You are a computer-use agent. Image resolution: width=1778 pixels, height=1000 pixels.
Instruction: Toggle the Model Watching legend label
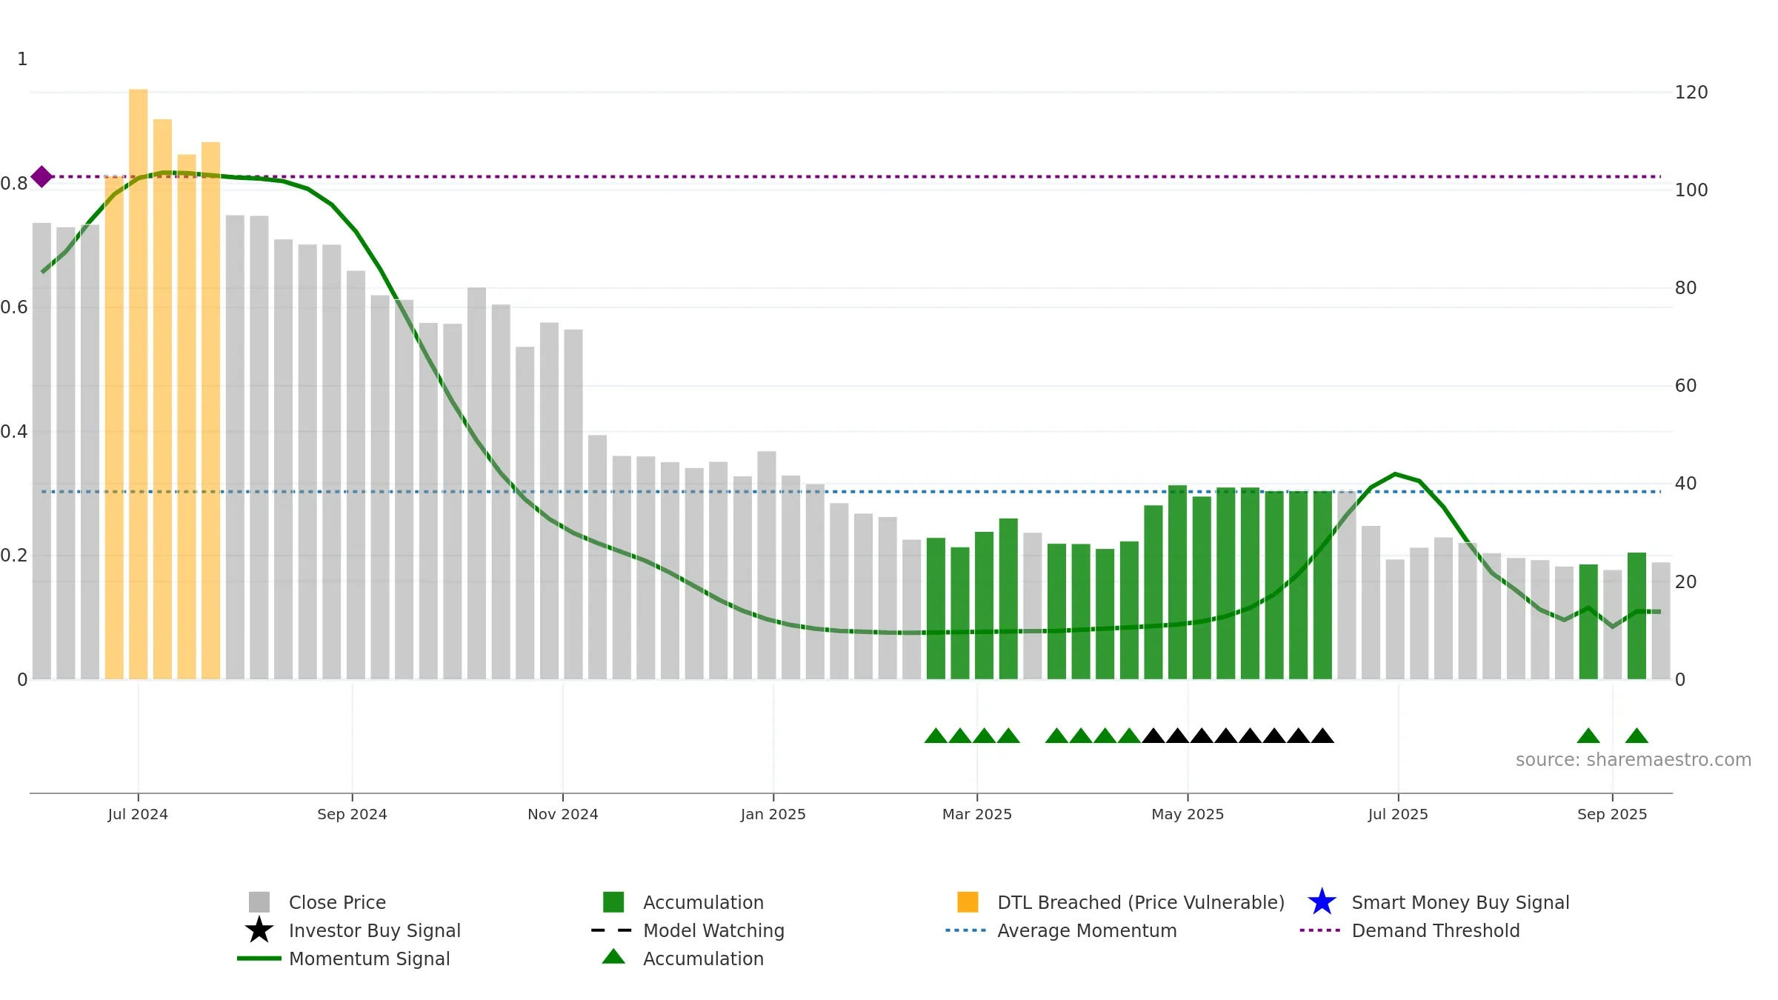[x=713, y=930]
